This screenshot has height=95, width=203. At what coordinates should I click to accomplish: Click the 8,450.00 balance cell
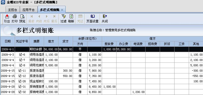(95, 87)
